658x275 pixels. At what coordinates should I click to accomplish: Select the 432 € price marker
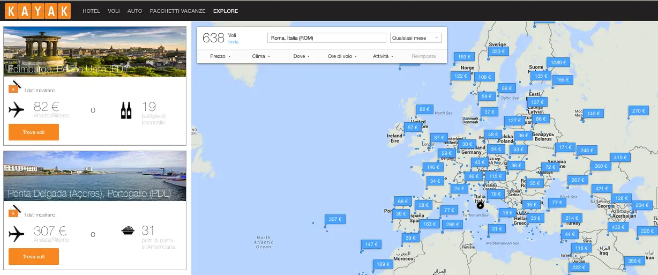(618, 227)
